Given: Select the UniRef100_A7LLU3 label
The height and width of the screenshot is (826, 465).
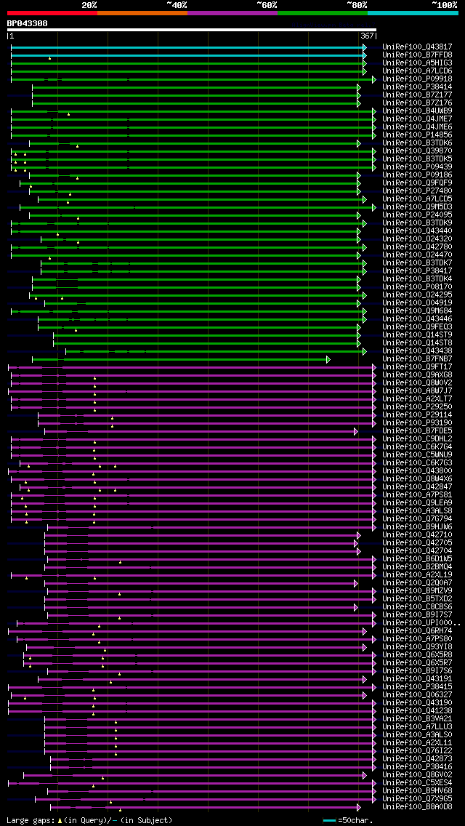Looking at the screenshot, I should pyautogui.click(x=417, y=727).
